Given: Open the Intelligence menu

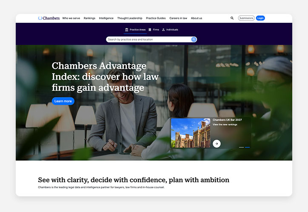Looking at the screenshot, I should click(x=106, y=18).
